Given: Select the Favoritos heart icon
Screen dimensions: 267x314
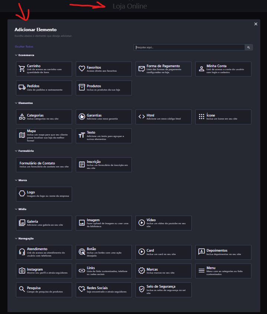Looking at the screenshot, I should (x=82, y=69).
